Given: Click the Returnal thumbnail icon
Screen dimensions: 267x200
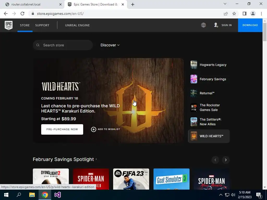Looking at the screenshot, I should point(194,93).
